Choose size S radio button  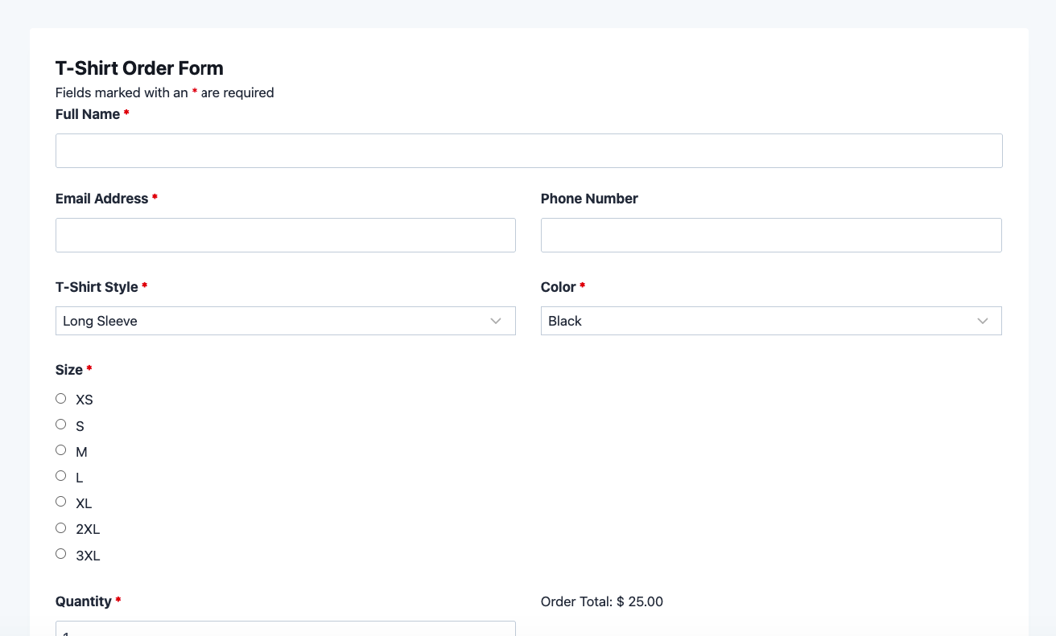click(x=61, y=425)
